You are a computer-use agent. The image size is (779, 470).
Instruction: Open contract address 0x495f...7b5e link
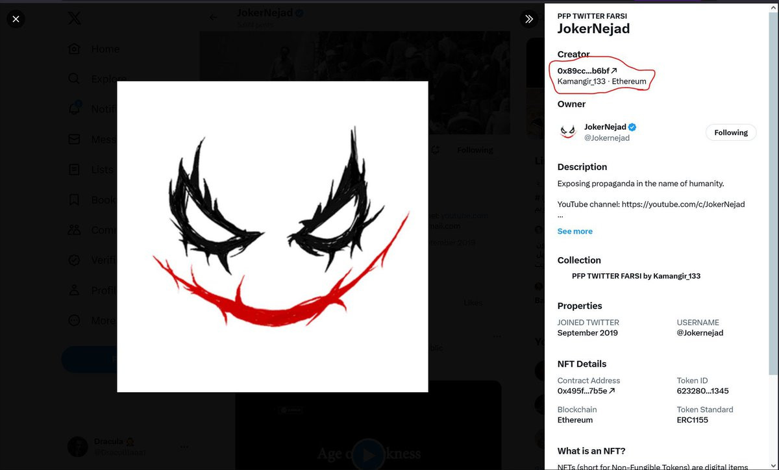(586, 391)
